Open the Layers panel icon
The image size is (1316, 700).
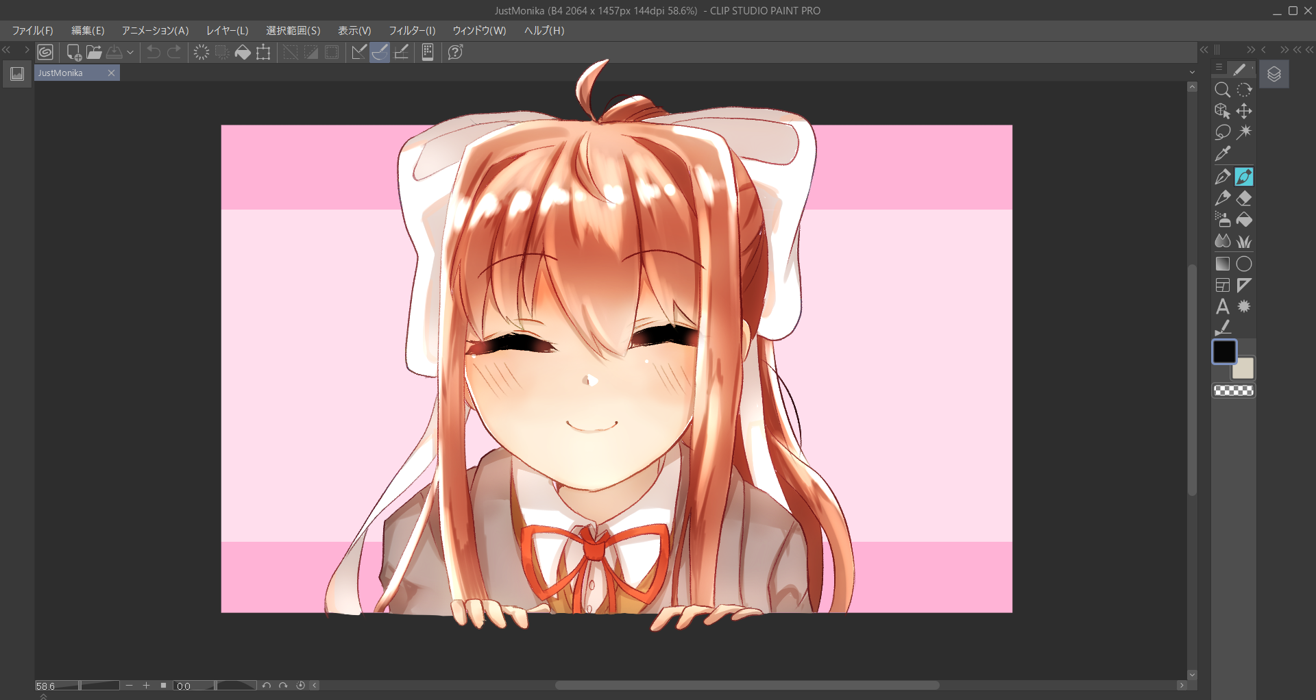(1274, 74)
